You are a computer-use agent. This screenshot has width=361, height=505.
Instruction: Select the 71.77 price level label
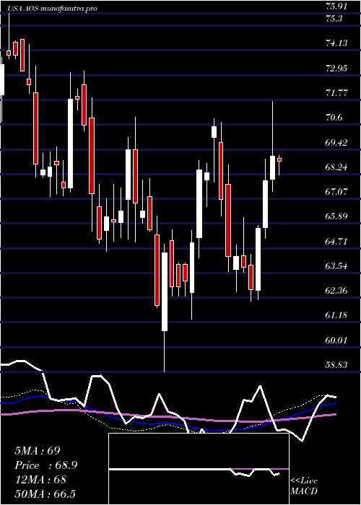(336, 93)
